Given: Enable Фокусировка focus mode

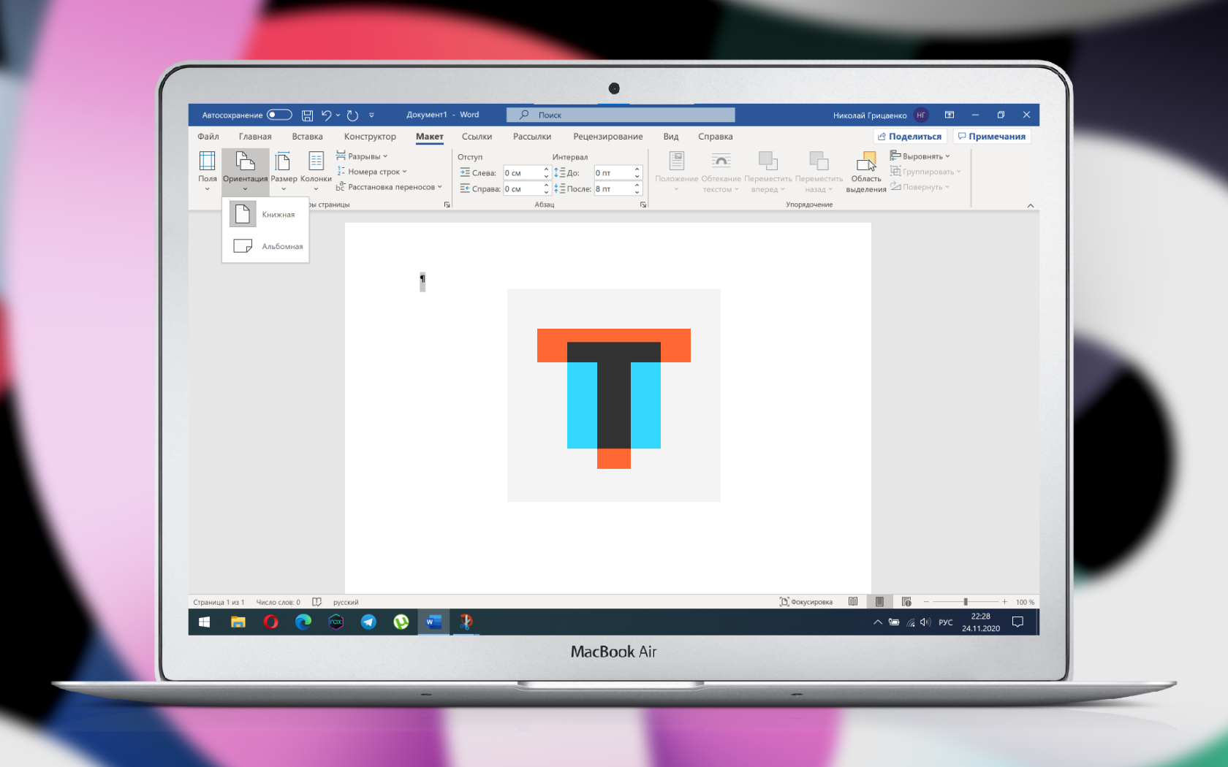Looking at the screenshot, I should coord(806,602).
